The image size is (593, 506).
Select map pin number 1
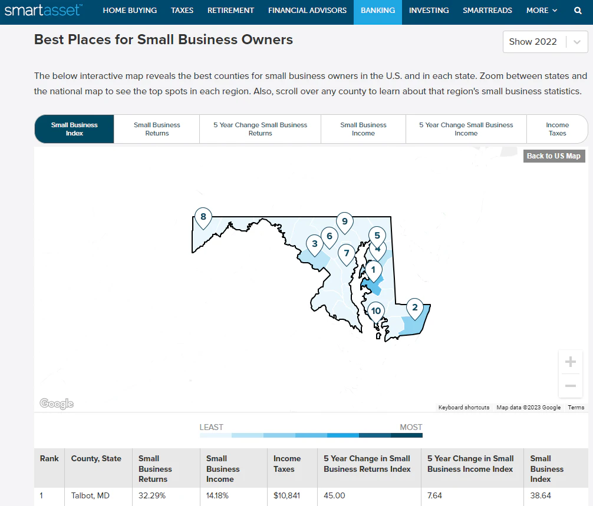coord(373,271)
